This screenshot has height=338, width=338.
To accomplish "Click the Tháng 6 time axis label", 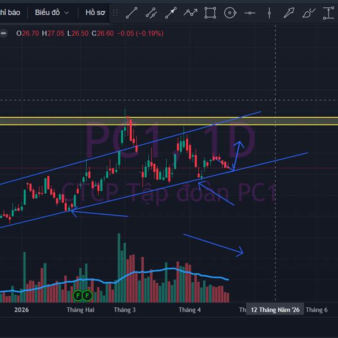I will pyautogui.click(x=317, y=310).
